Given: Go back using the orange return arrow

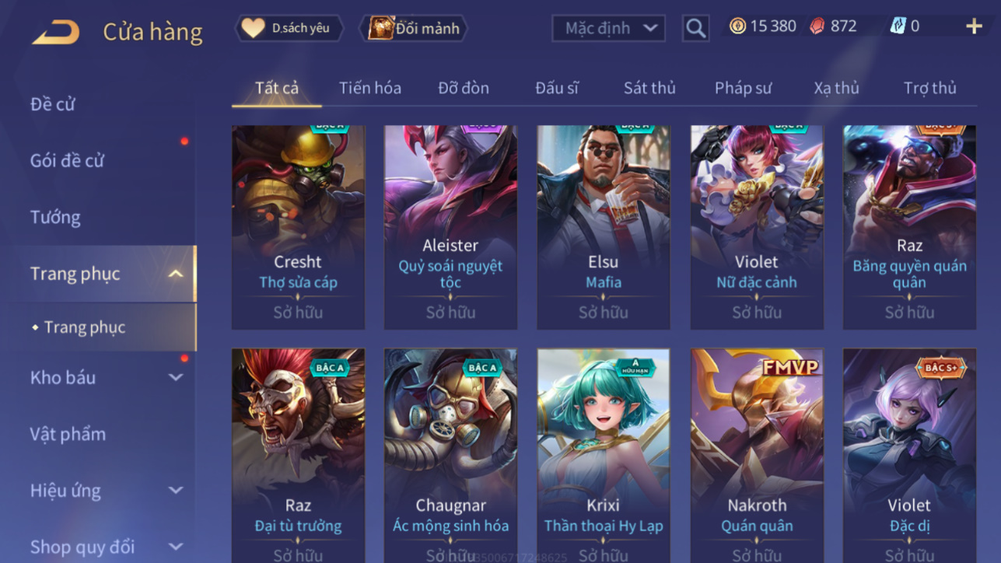Looking at the screenshot, I should click(x=56, y=32).
